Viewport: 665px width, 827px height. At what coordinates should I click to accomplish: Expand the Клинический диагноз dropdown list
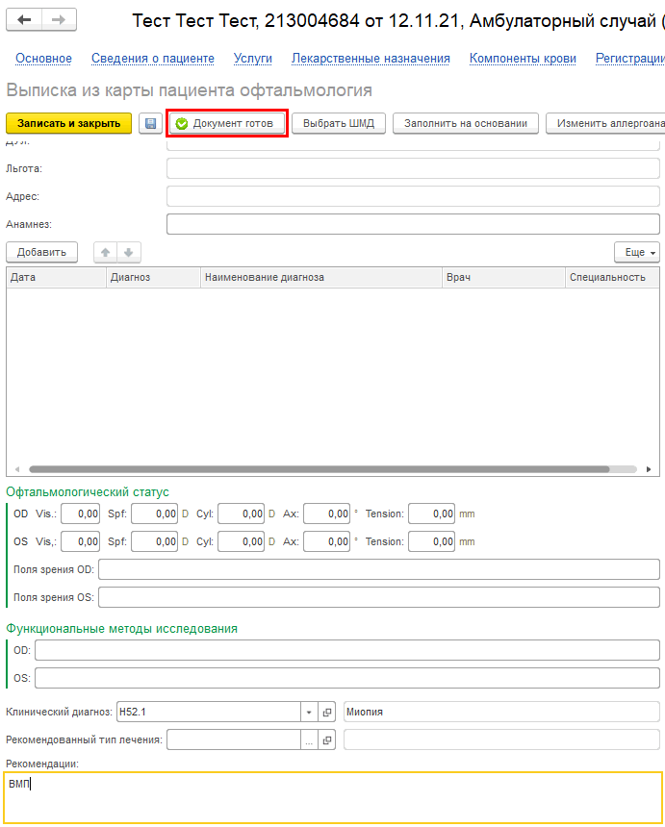309,713
